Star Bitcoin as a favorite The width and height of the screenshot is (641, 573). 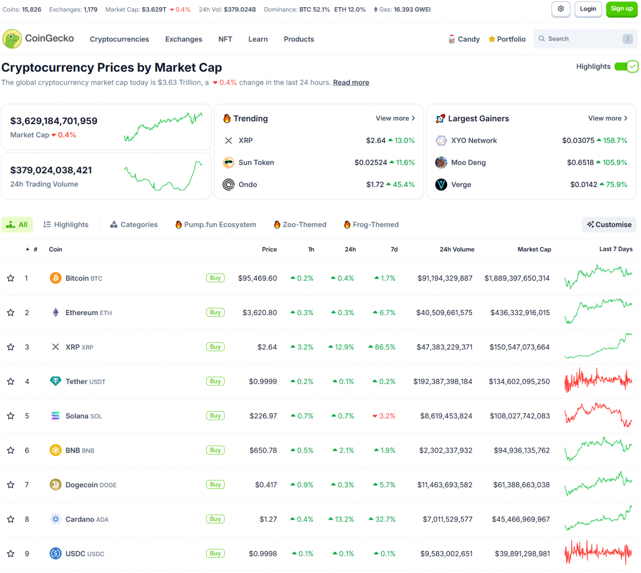11,278
